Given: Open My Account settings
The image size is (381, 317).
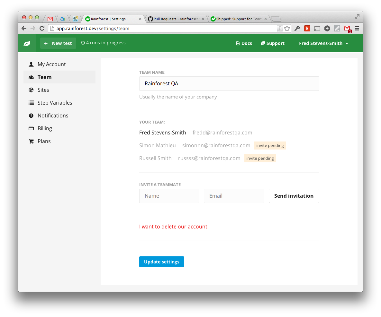Looking at the screenshot, I should pyautogui.click(x=59, y=64).
